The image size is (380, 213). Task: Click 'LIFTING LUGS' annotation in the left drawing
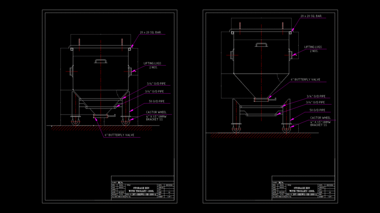click(x=152, y=63)
